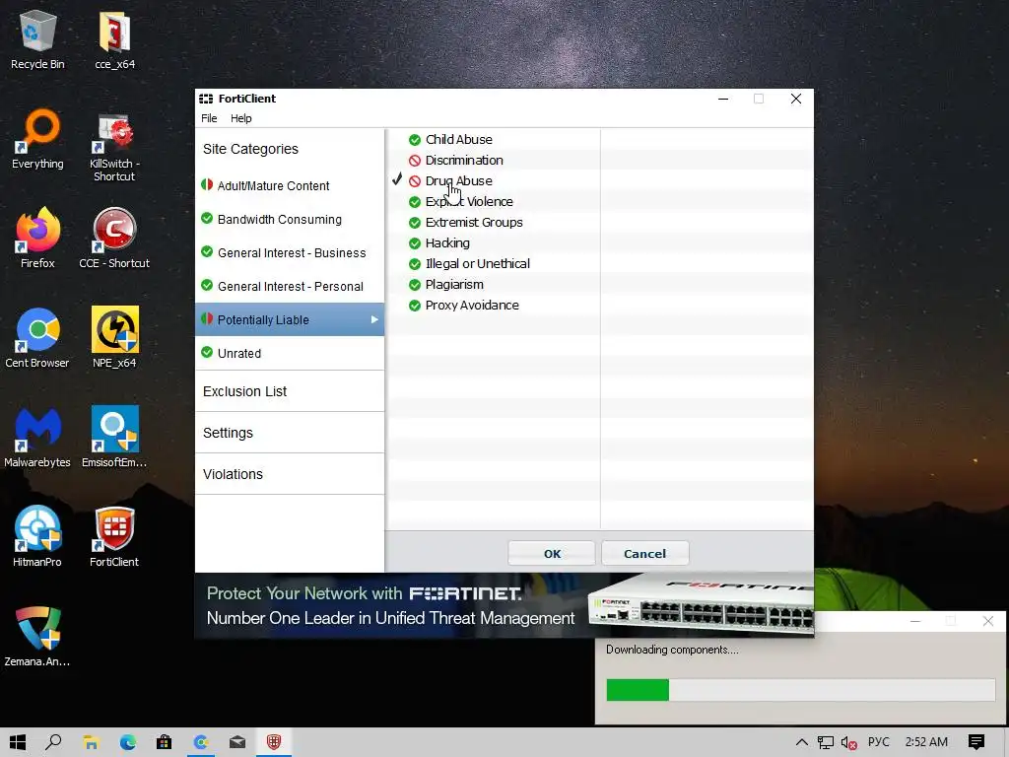
Task: Toggle the Child Abuse status icon
Action: (415, 140)
